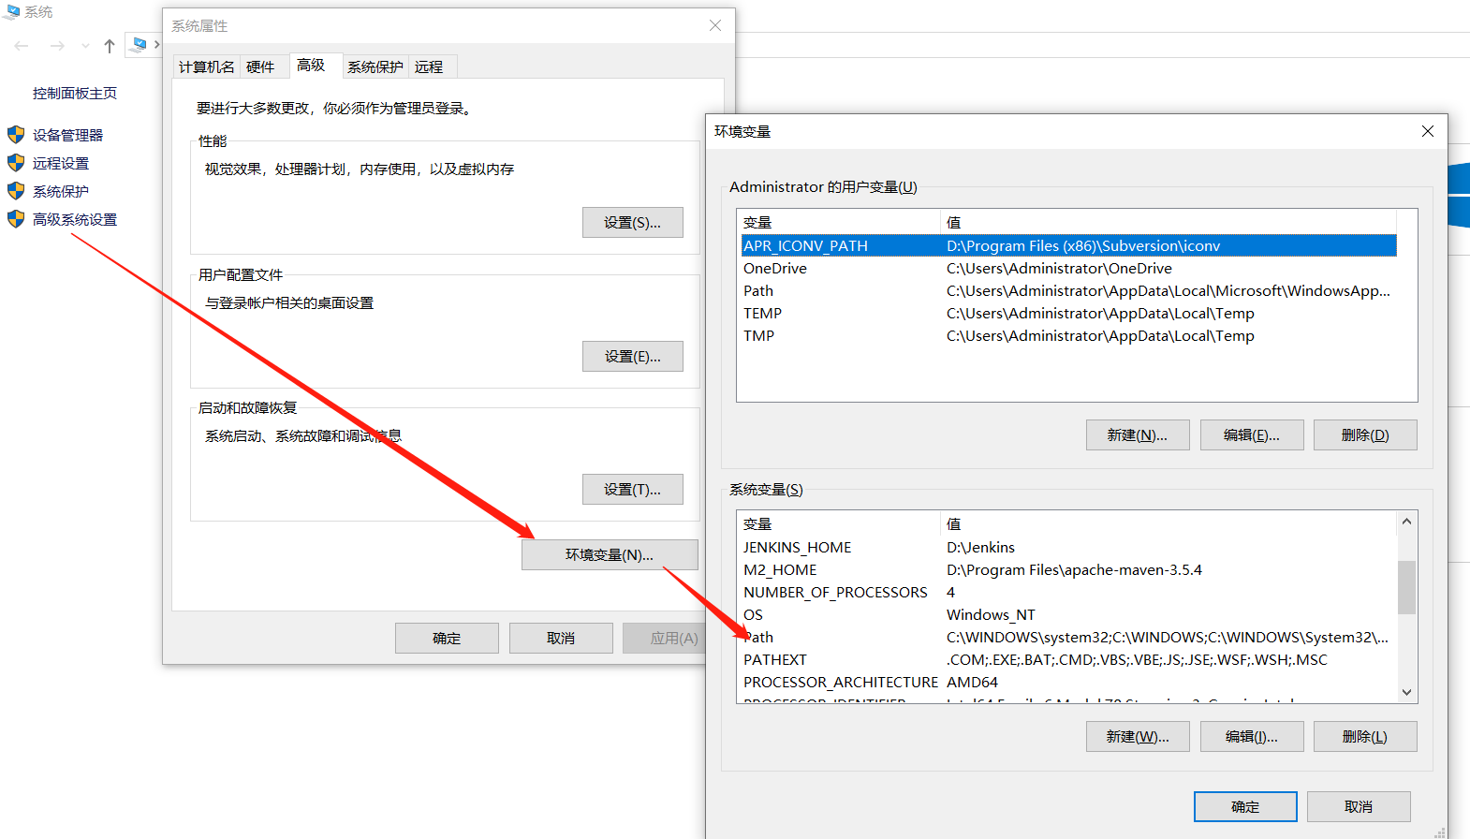Screen dimensions: 1470x839
Task: Open the 控制面板主页 link
Action: (x=75, y=94)
